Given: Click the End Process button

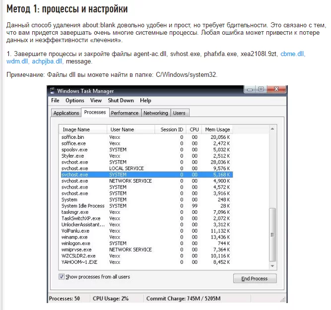Looking at the screenshot, I should pos(255,279).
